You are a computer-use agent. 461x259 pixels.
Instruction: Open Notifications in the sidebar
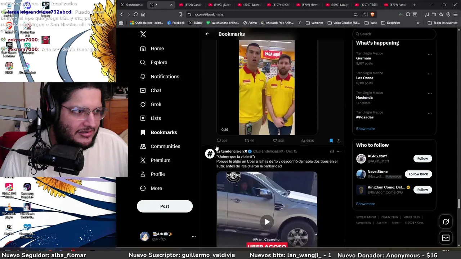click(160, 76)
